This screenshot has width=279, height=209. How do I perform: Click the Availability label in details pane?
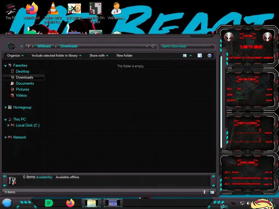(x=44, y=177)
